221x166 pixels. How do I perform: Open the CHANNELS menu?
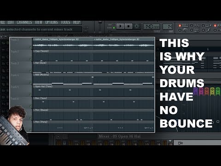(24, 23)
